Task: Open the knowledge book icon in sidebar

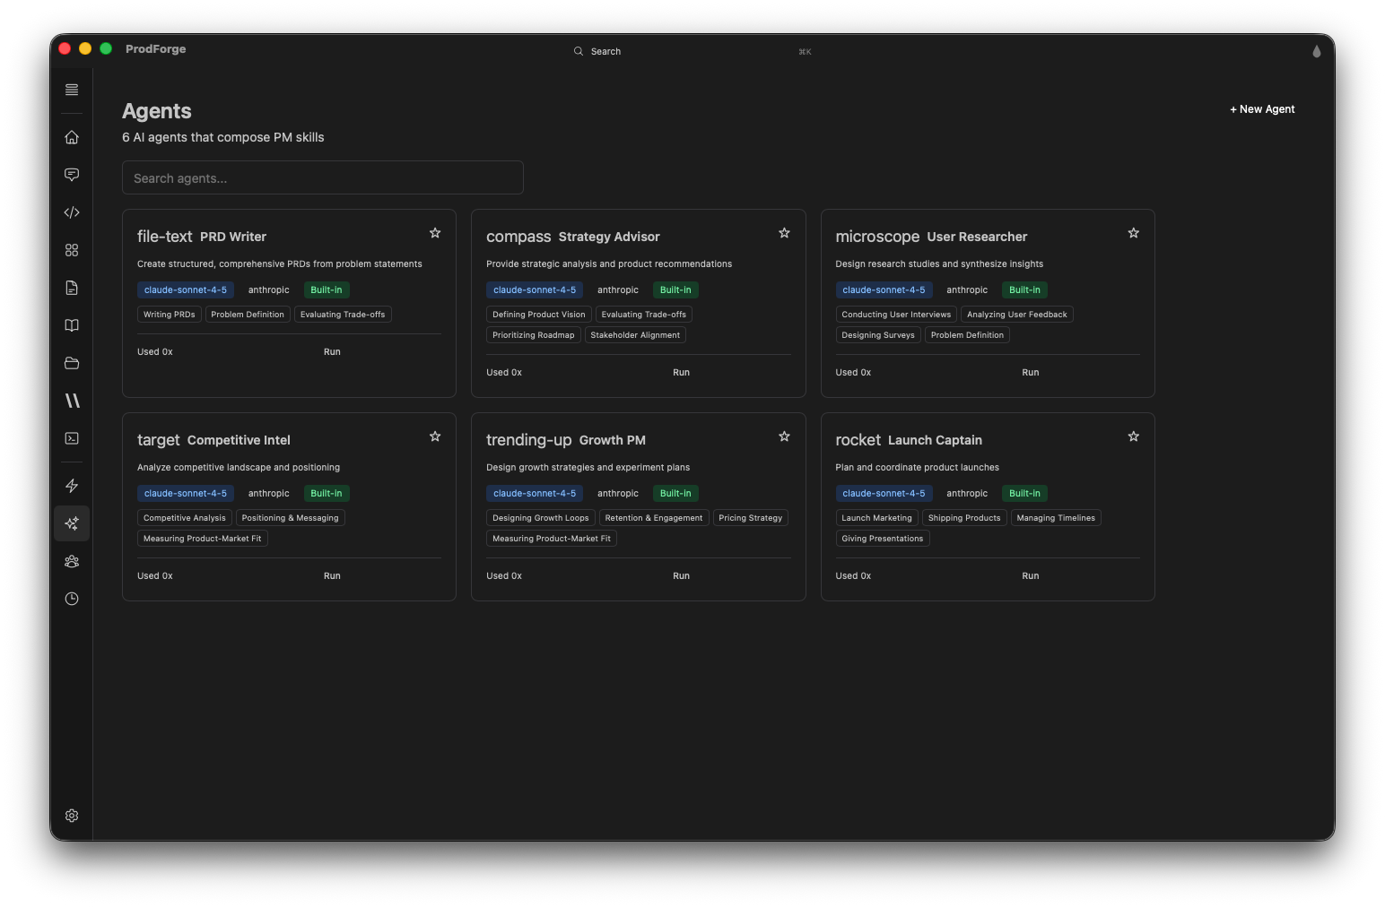Action: coord(72,325)
